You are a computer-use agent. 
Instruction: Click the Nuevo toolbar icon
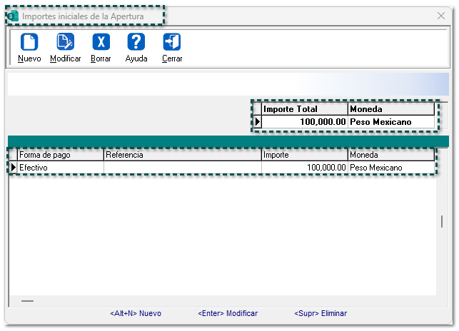click(29, 43)
